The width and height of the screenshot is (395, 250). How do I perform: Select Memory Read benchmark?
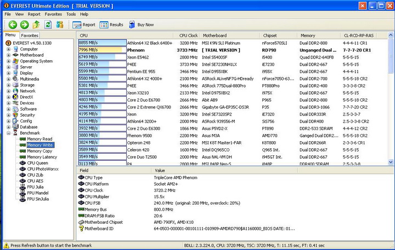coord(39,139)
